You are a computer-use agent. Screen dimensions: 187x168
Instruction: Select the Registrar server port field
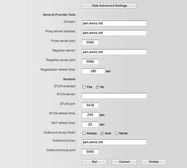90,61
